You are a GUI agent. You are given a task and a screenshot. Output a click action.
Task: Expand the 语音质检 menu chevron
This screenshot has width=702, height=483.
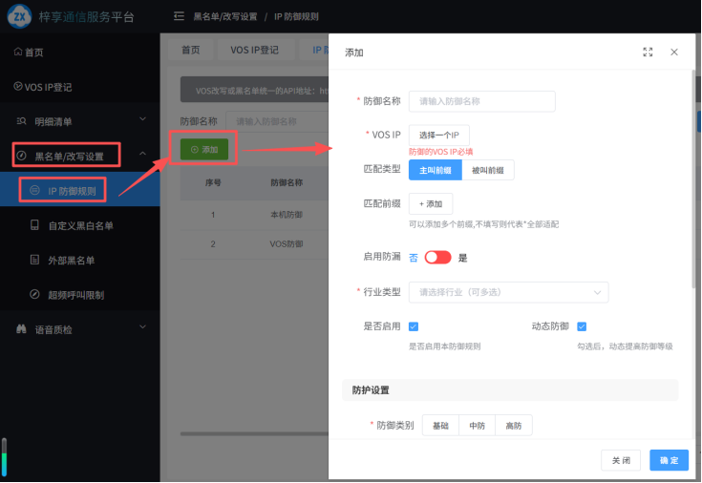pos(143,327)
